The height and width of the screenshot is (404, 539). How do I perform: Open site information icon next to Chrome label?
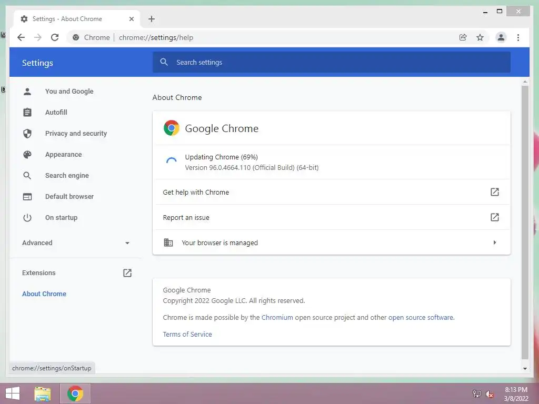76,37
